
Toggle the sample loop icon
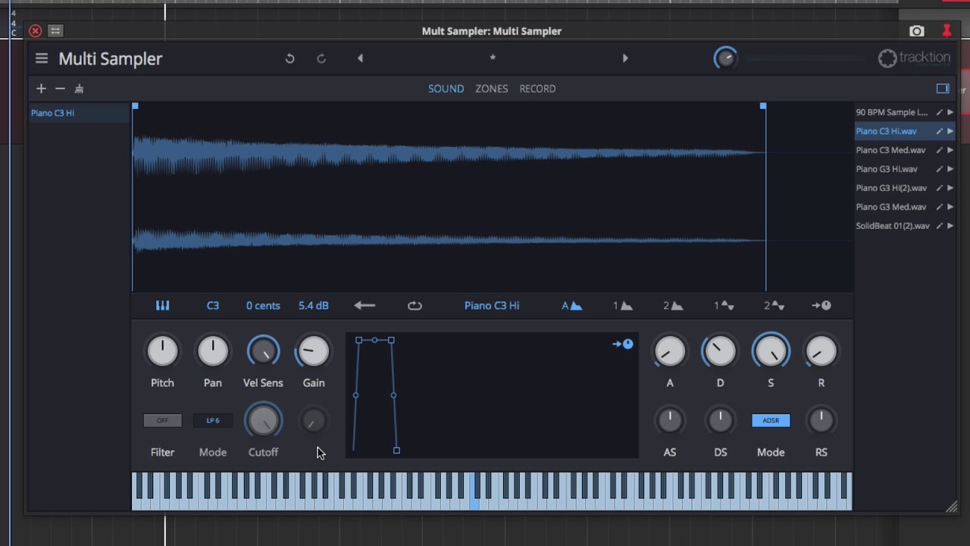coord(415,306)
